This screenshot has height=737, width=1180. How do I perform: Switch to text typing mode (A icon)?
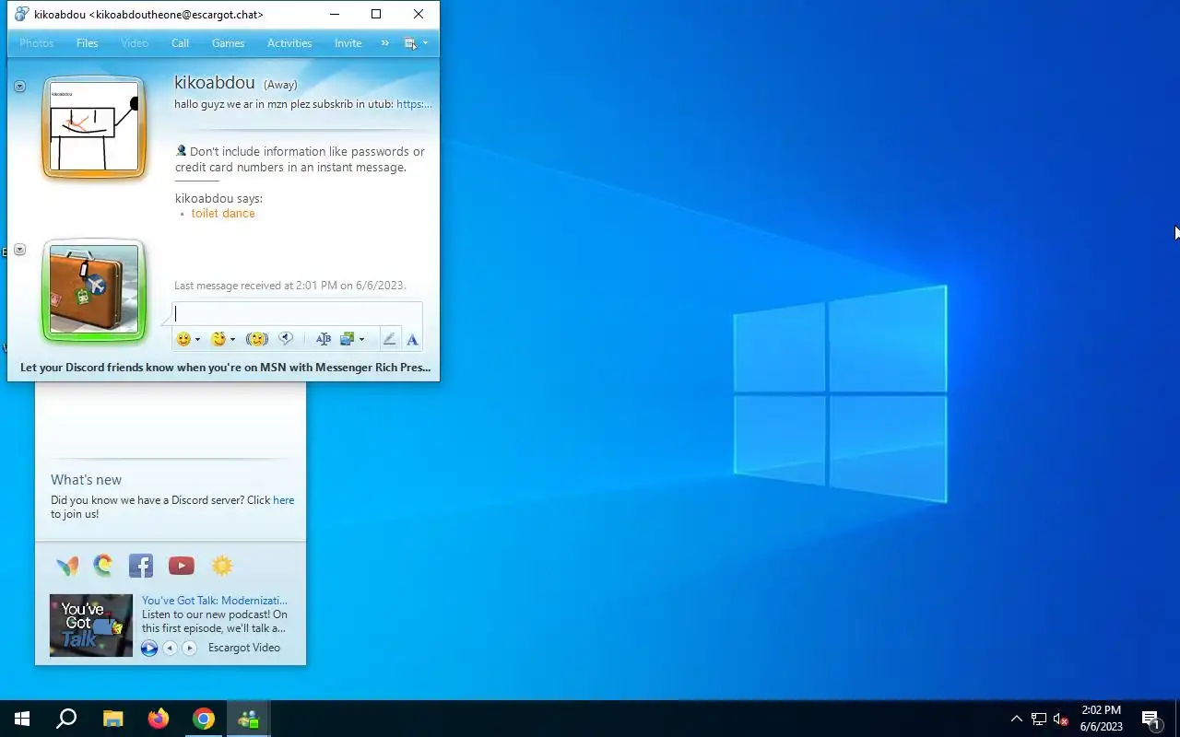(x=412, y=339)
